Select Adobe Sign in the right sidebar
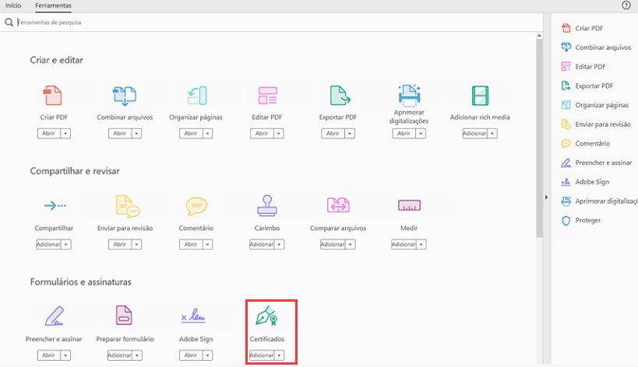 click(x=585, y=182)
